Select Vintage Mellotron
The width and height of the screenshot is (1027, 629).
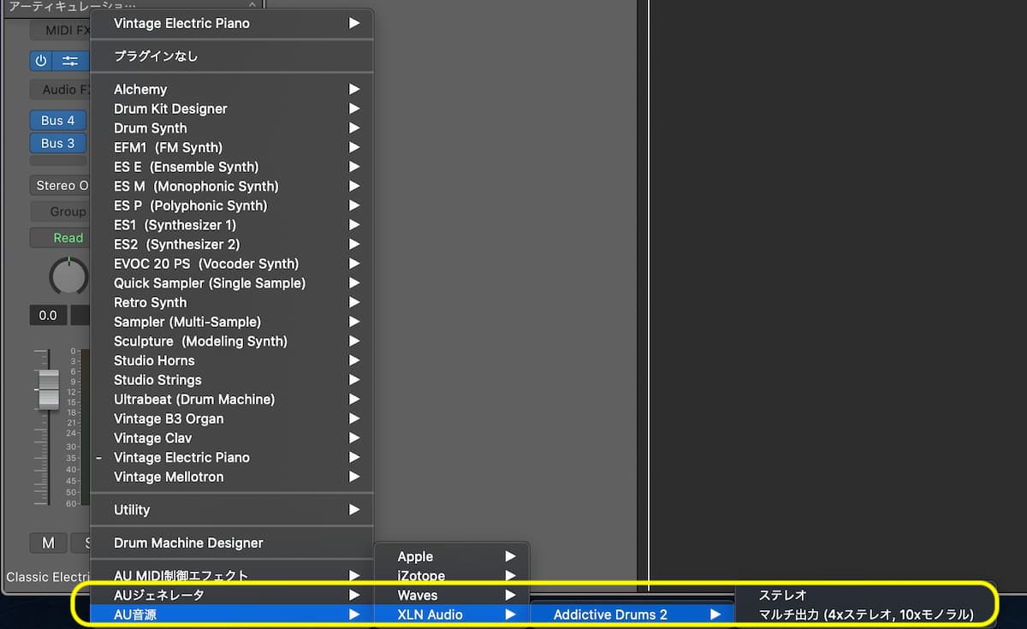pyautogui.click(x=233, y=477)
